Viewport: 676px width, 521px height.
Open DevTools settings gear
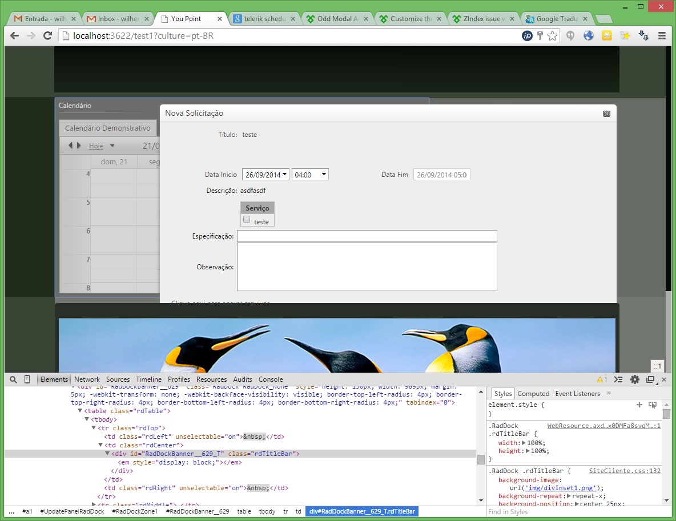pyautogui.click(x=635, y=379)
